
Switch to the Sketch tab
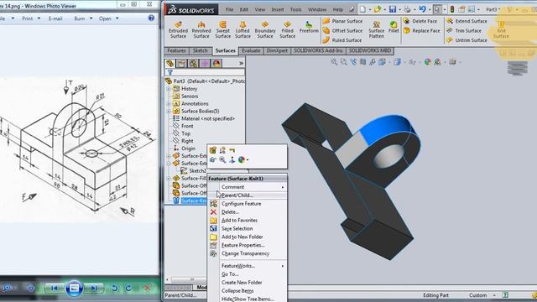click(200, 50)
